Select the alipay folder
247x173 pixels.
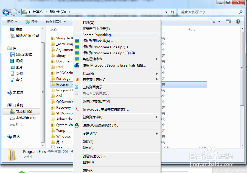(x=58, y=55)
